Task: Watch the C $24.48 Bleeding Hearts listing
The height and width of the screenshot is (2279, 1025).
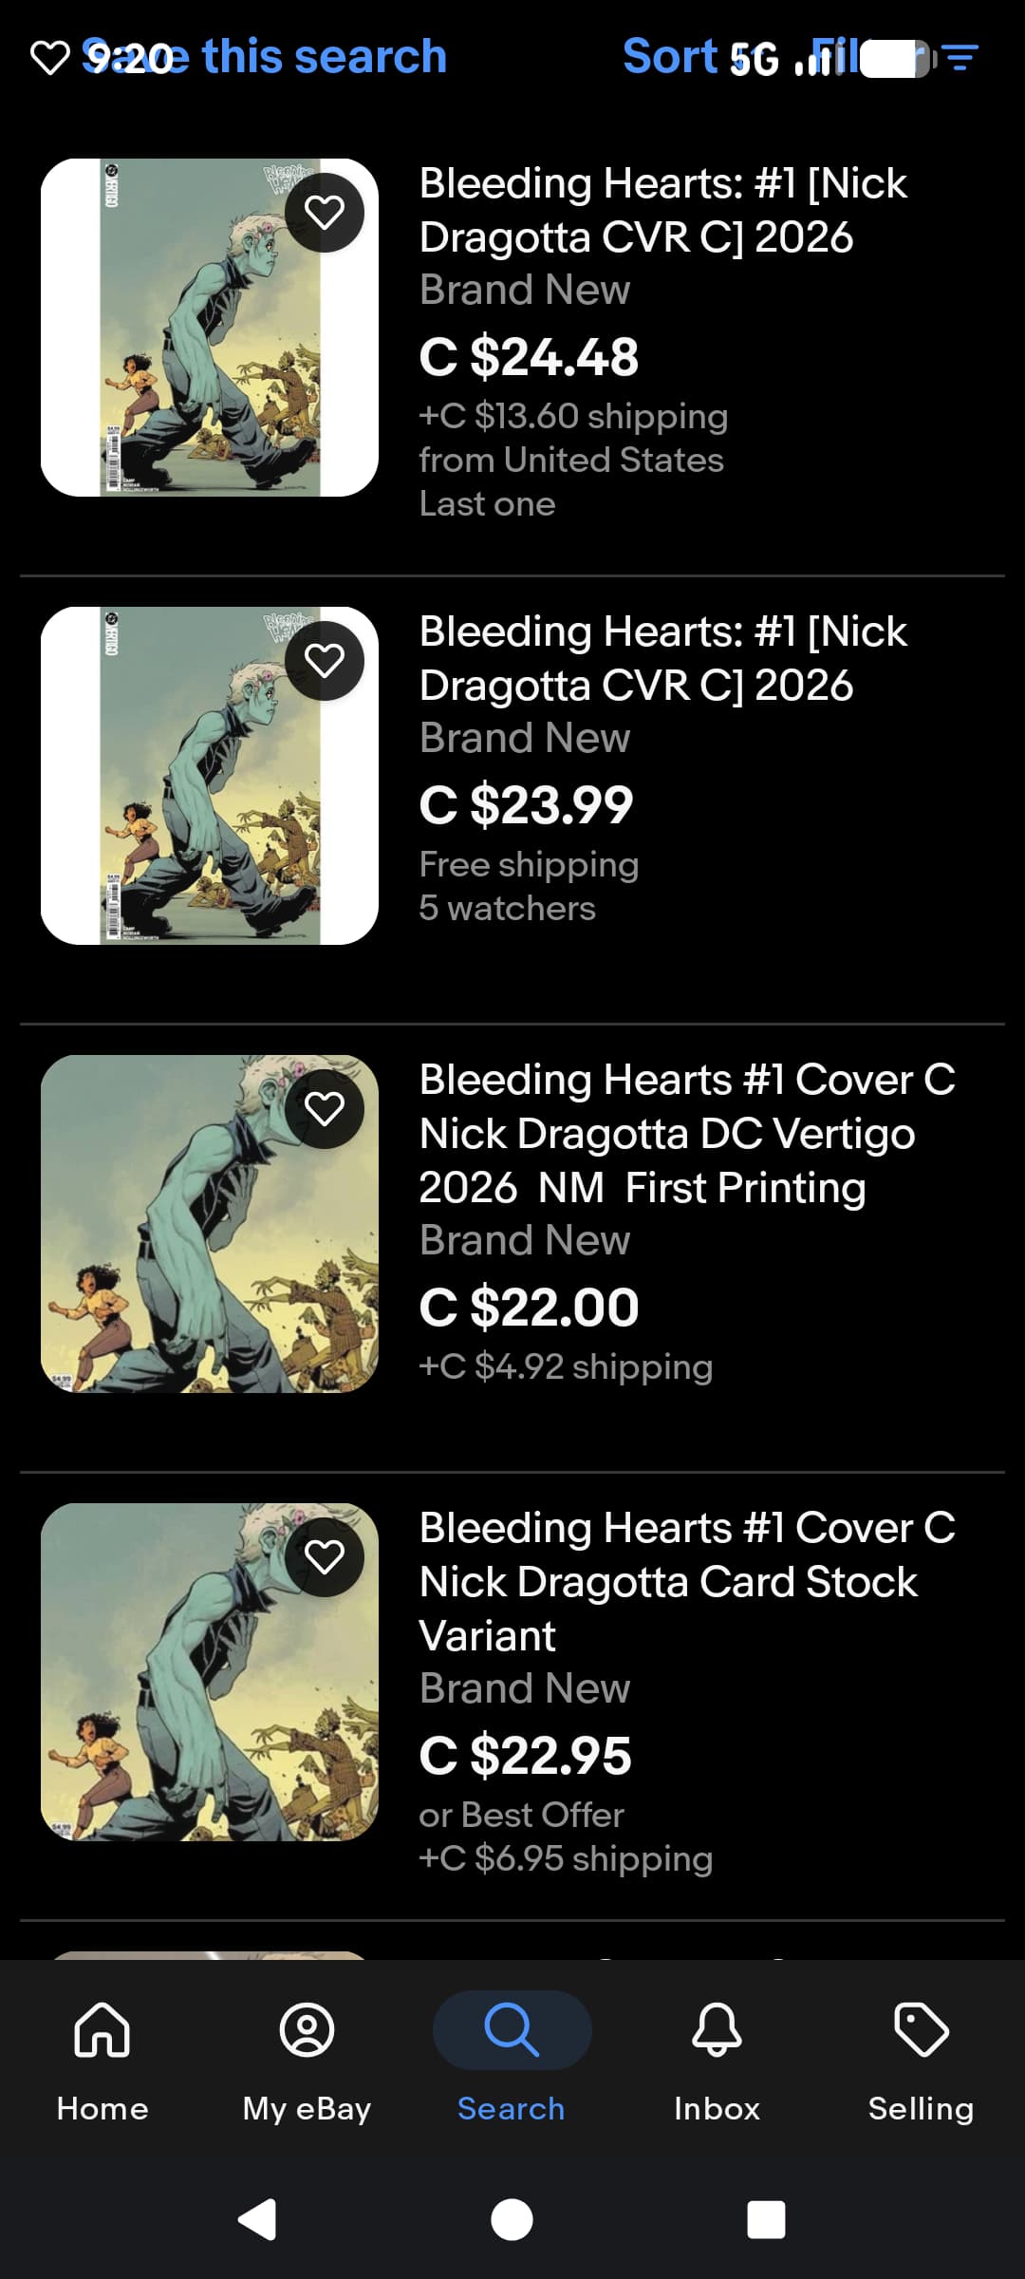Action: (x=325, y=213)
